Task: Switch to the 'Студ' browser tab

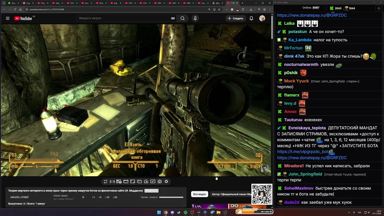Action: [28, 3]
